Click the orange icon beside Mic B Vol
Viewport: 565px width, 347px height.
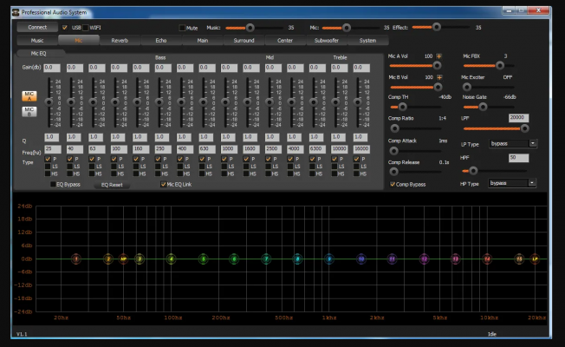click(439, 79)
